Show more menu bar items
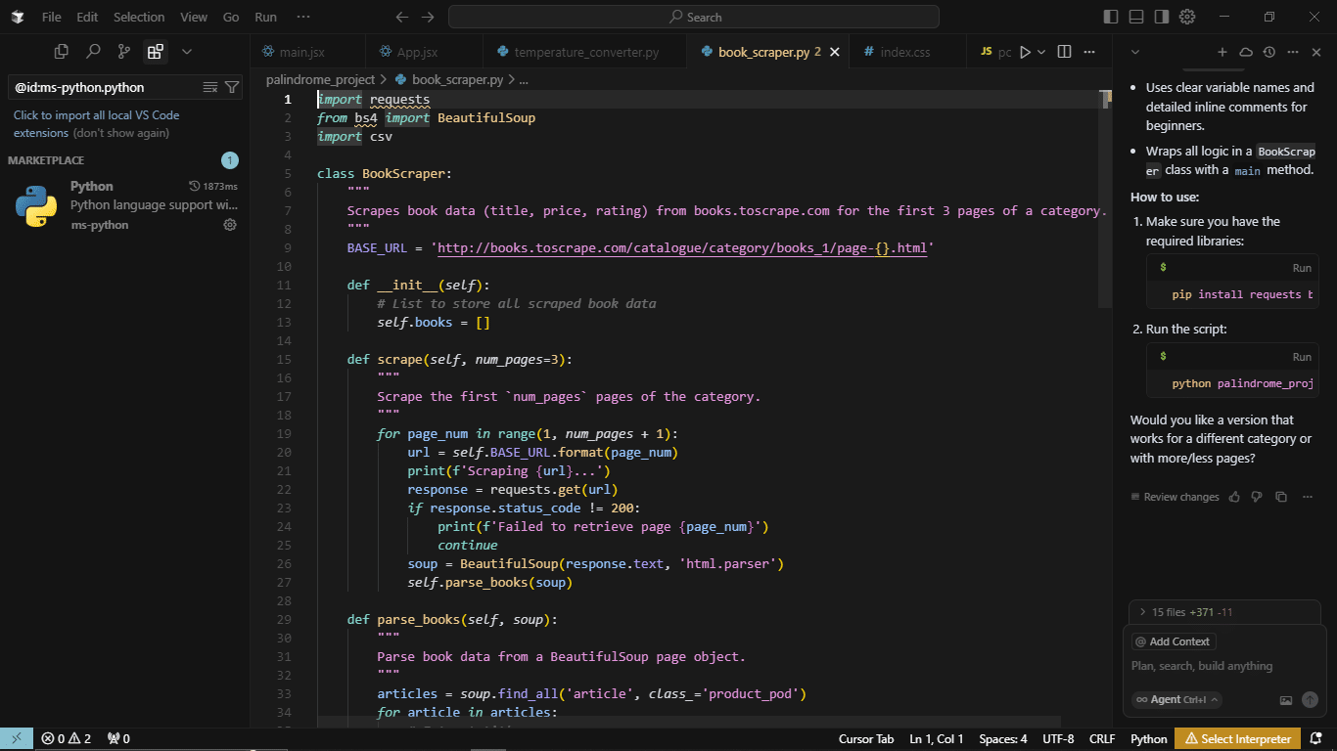 tap(303, 17)
